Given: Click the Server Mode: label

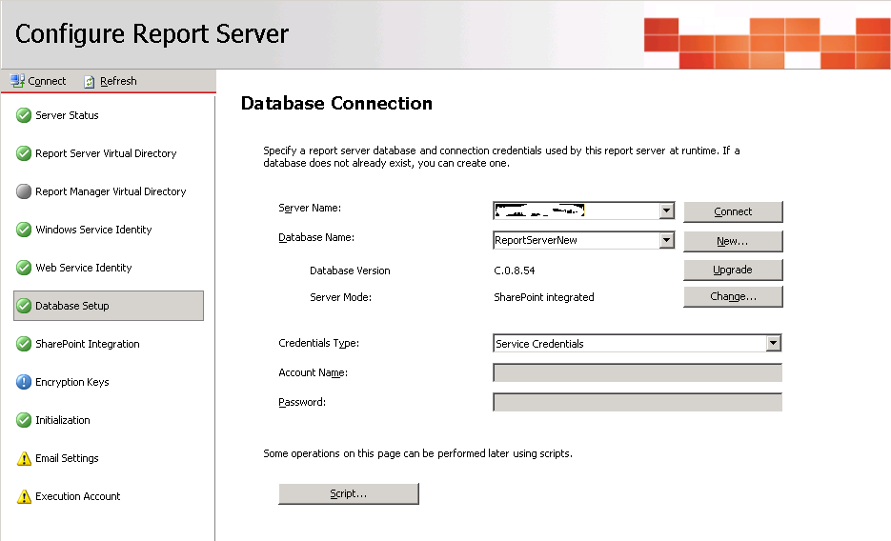Looking at the screenshot, I should pos(340,297).
